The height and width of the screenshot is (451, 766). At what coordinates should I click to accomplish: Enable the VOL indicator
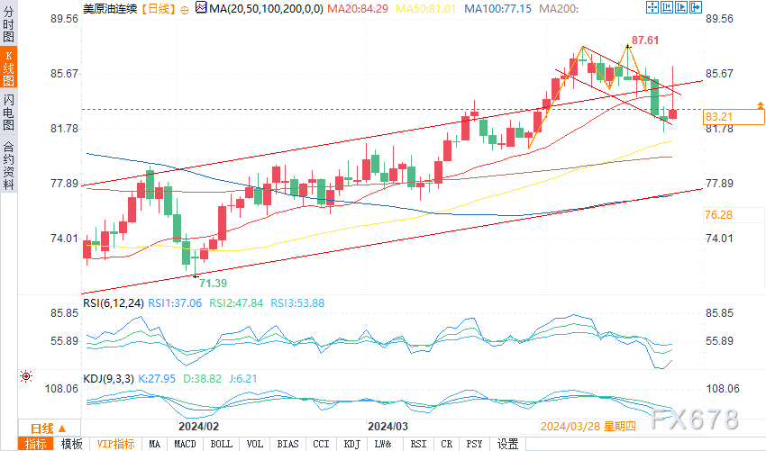(x=255, y=444)
